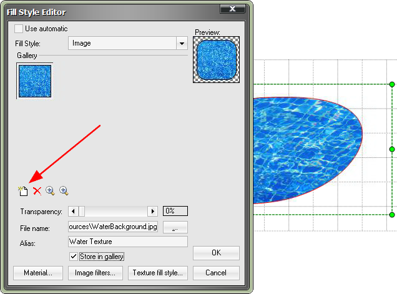Click the File name text field

coord(113,227)
